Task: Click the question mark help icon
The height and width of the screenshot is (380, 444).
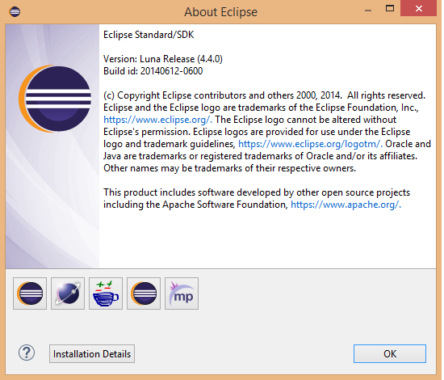Action: point(27,353)
